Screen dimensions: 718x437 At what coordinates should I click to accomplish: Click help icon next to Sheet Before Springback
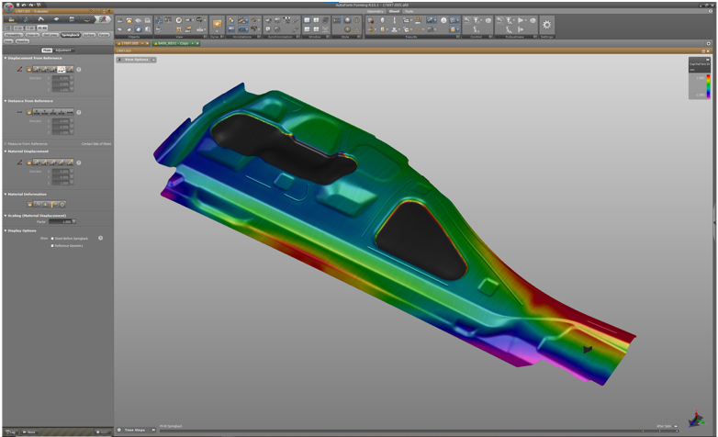pyautogui.click(x=100, y=238)
